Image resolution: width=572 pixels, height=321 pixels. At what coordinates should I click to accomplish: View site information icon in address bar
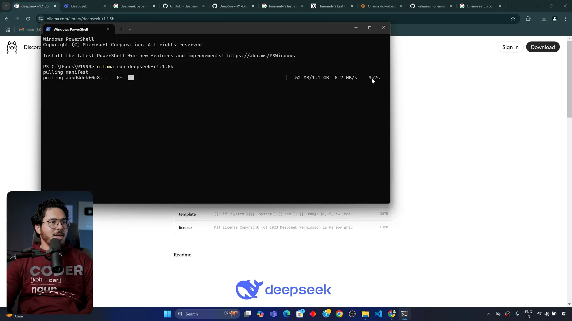tap(41, 19)
